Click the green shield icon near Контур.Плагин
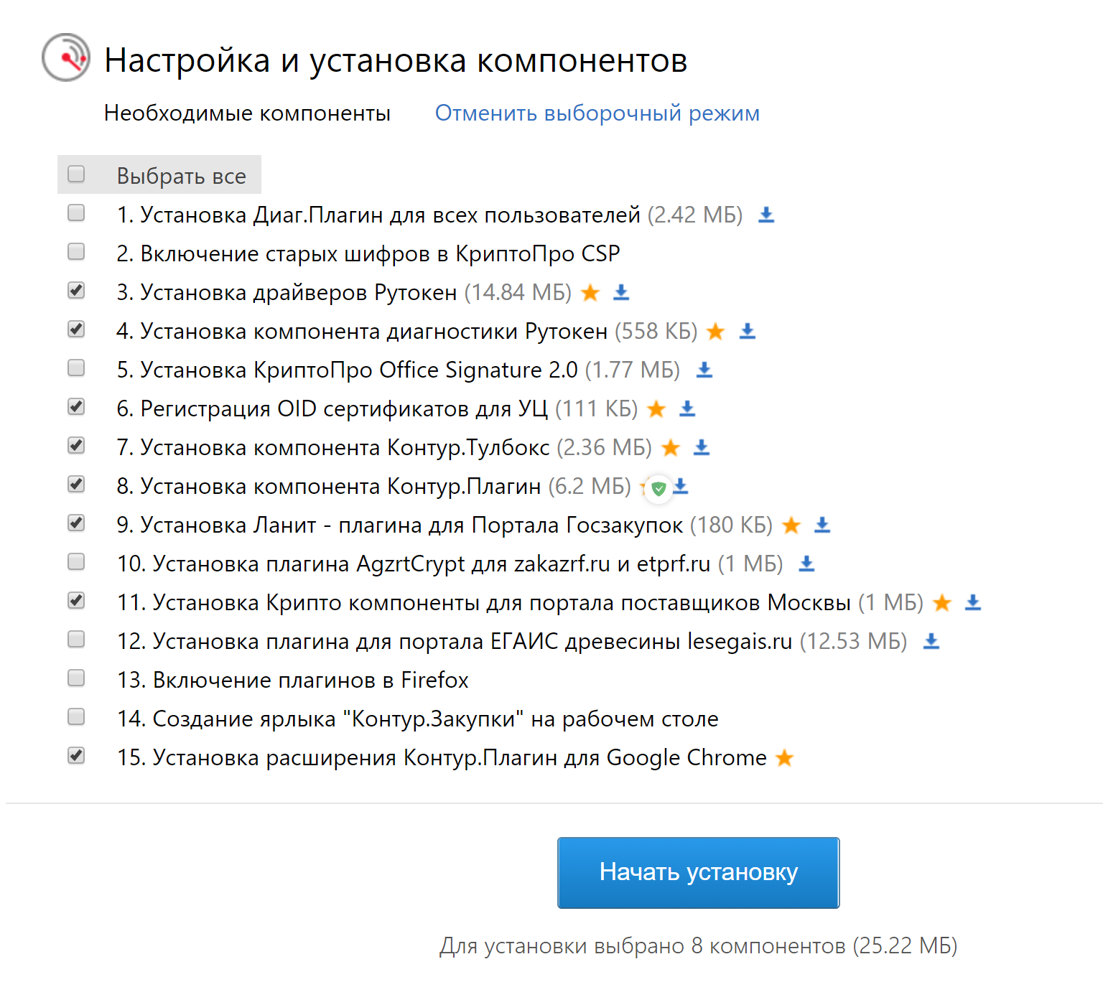Image resolution: width=1103 pixels, height=1005 pixels. click(658, 489)
